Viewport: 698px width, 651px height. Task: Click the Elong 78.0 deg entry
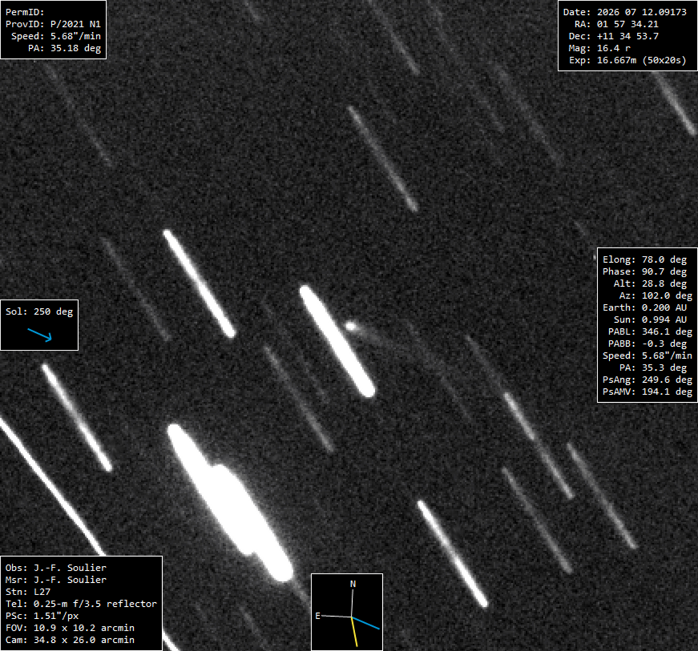(644, 259)
